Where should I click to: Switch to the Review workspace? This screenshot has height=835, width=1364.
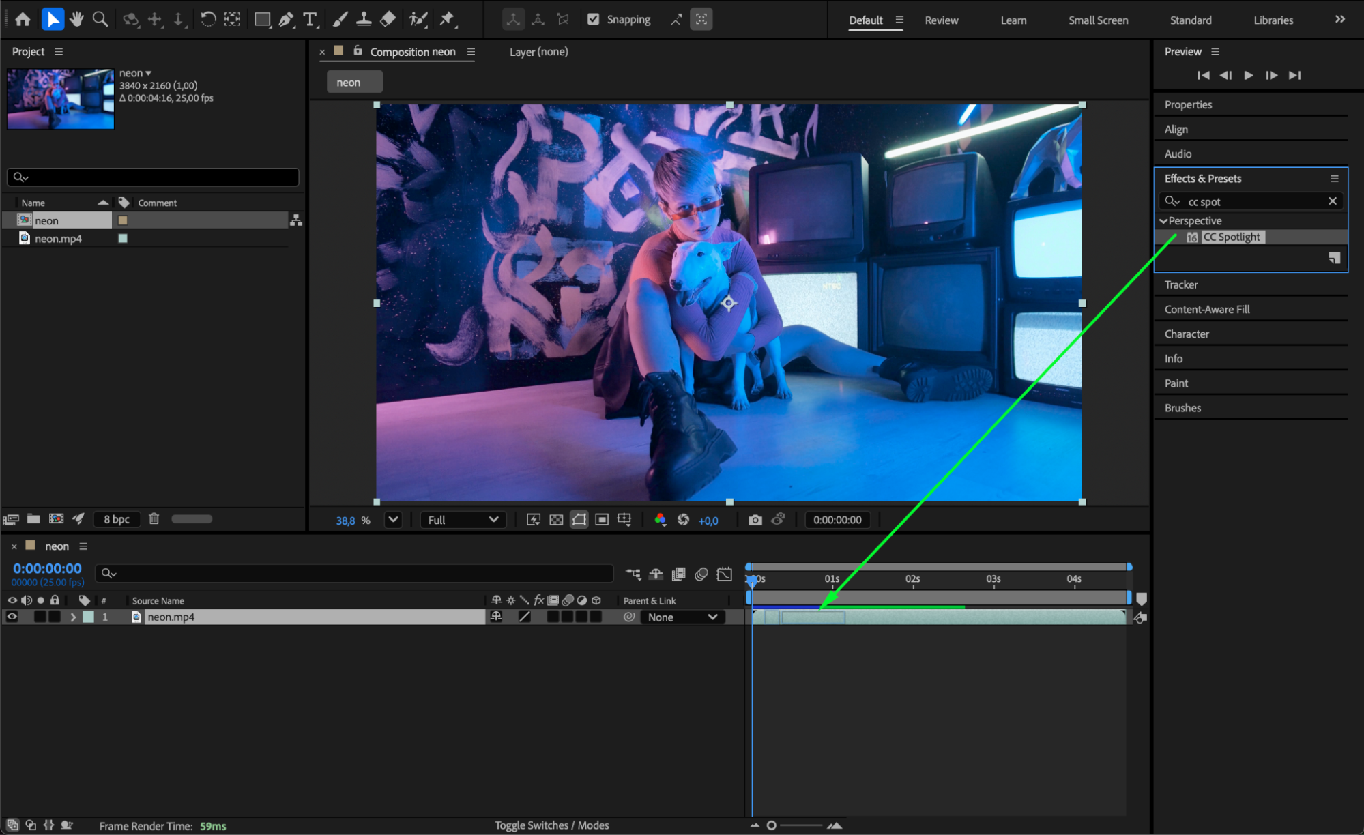coord(941,20)
